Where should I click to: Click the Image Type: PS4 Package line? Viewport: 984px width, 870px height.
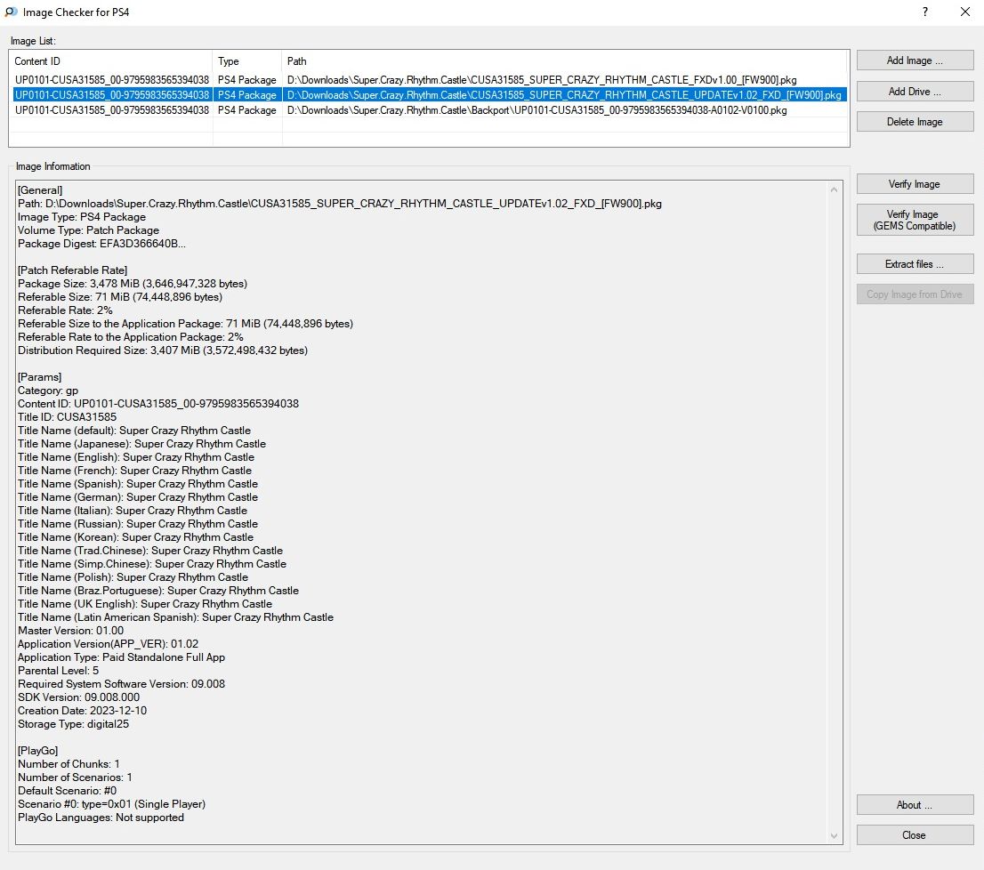tap(82, 217)
